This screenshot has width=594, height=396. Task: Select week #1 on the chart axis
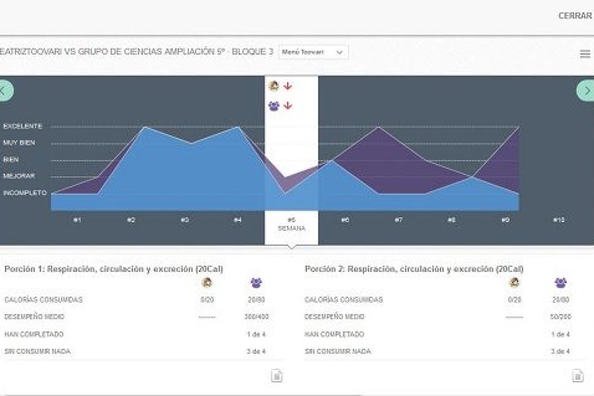77,220
